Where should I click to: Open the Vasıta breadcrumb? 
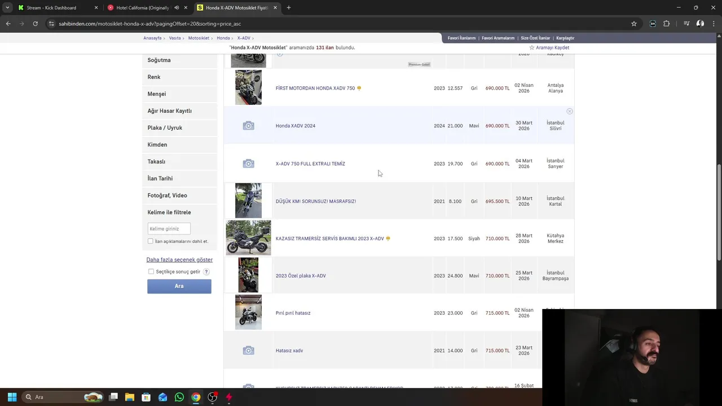(x=175, y=38)
